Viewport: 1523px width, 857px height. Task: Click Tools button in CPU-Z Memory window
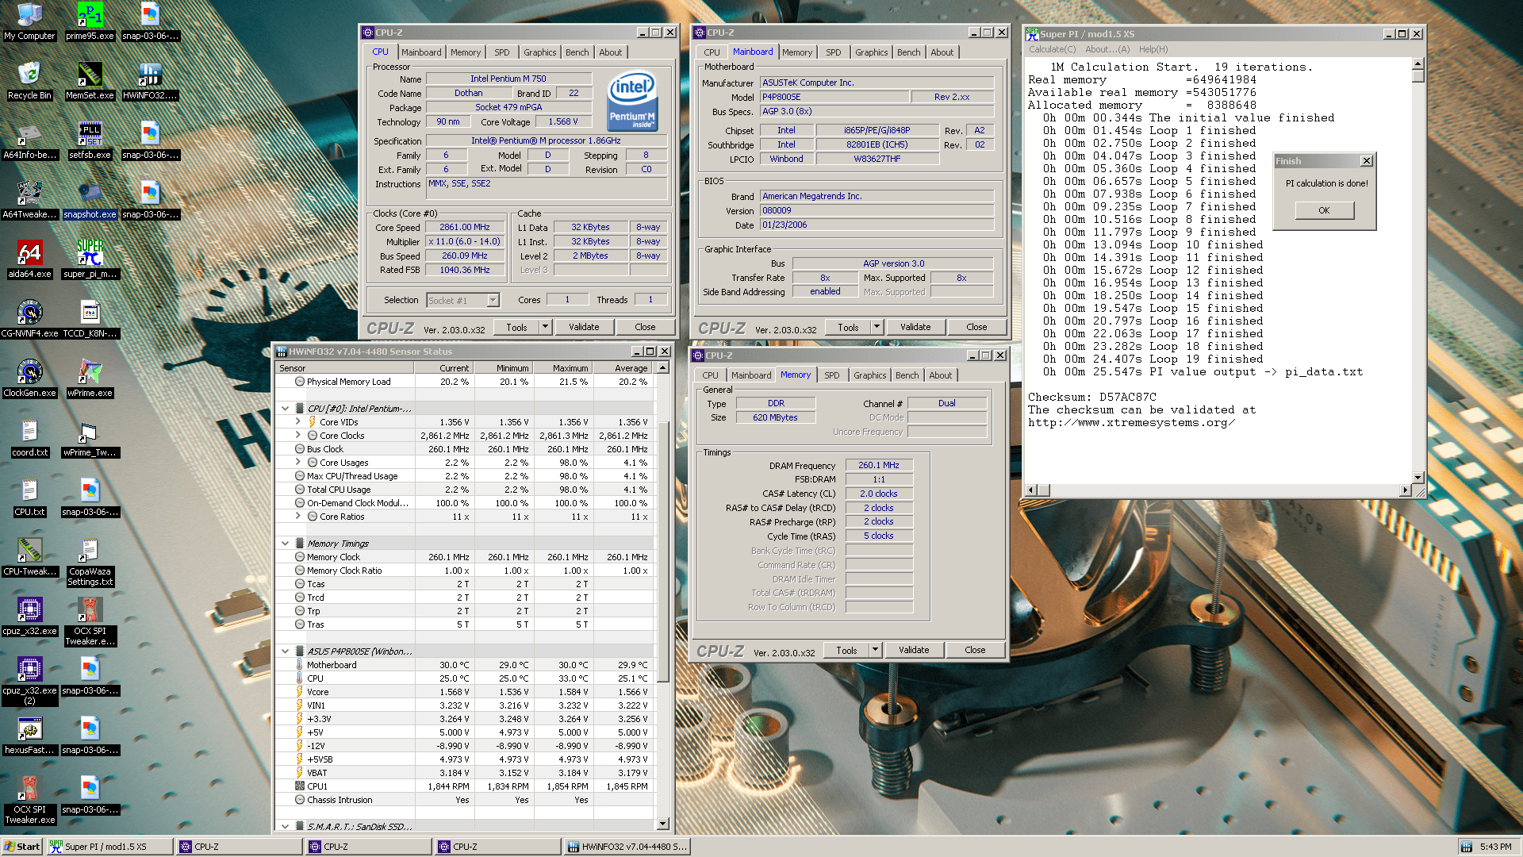pyautogui.click(x=846, y=650)
